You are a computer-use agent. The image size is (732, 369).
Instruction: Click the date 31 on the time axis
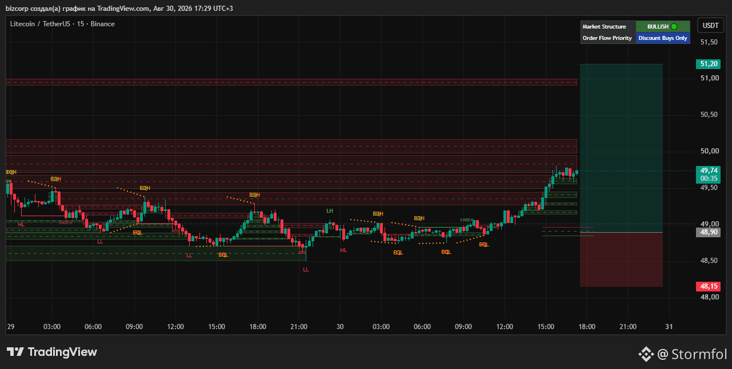(669, 327)
